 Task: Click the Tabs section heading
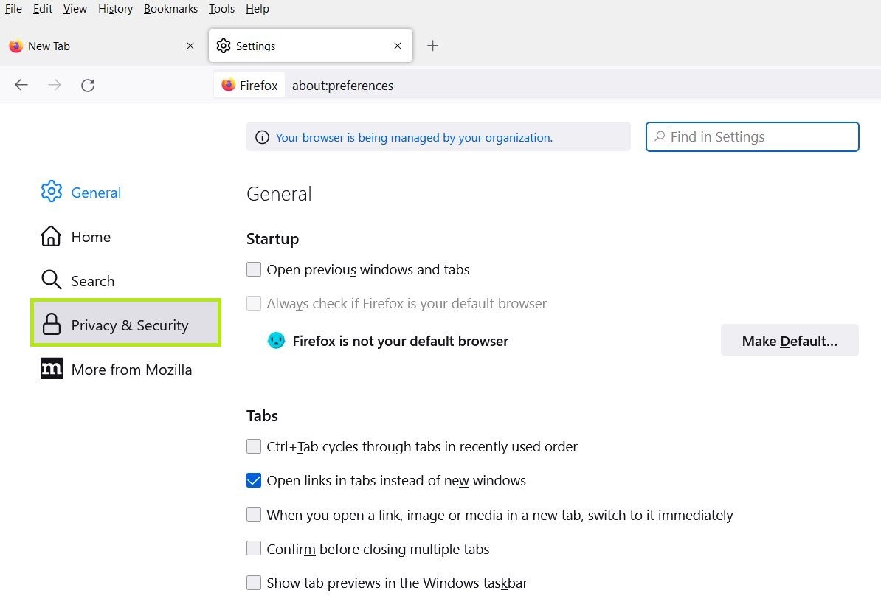pos(263,416)
